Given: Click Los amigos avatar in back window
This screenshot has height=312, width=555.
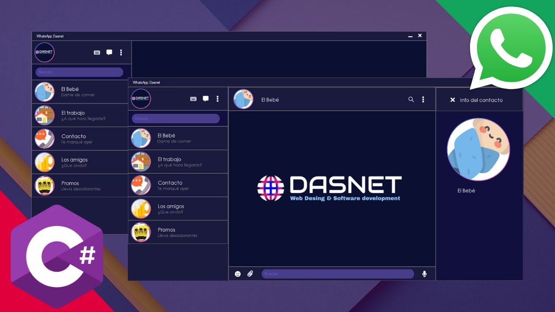Looking at the screenshot, I should coord(45,162).
